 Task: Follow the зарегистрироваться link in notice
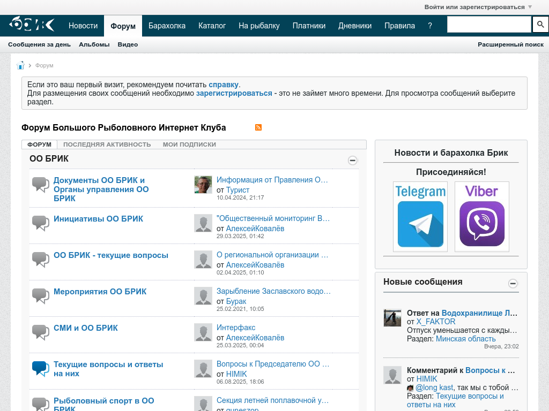click(x=234, y=93)
